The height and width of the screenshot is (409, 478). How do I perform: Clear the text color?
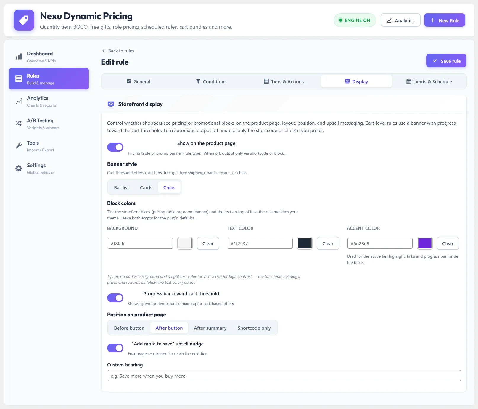[x=328, y=243]
